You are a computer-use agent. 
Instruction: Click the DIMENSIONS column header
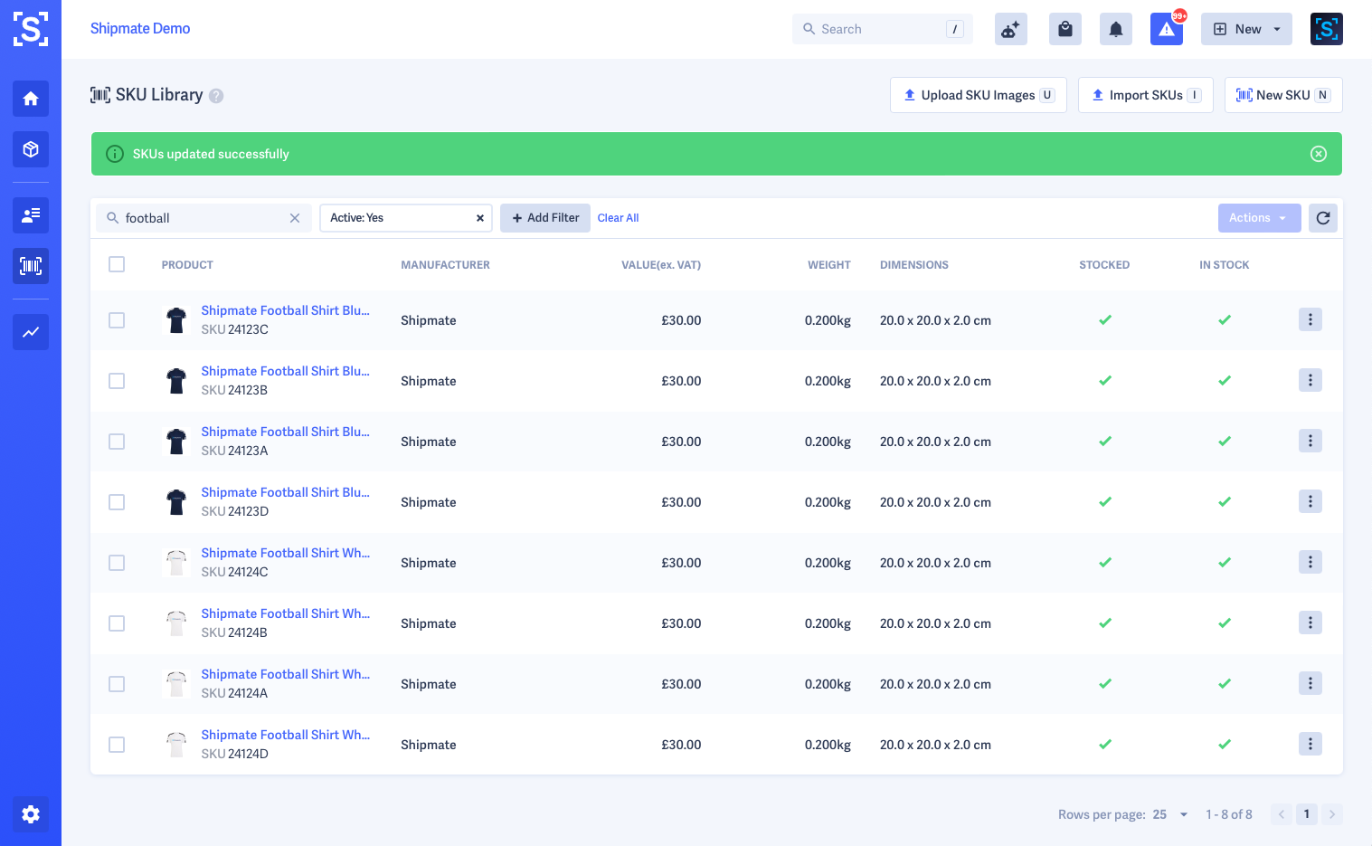[914, 265]
